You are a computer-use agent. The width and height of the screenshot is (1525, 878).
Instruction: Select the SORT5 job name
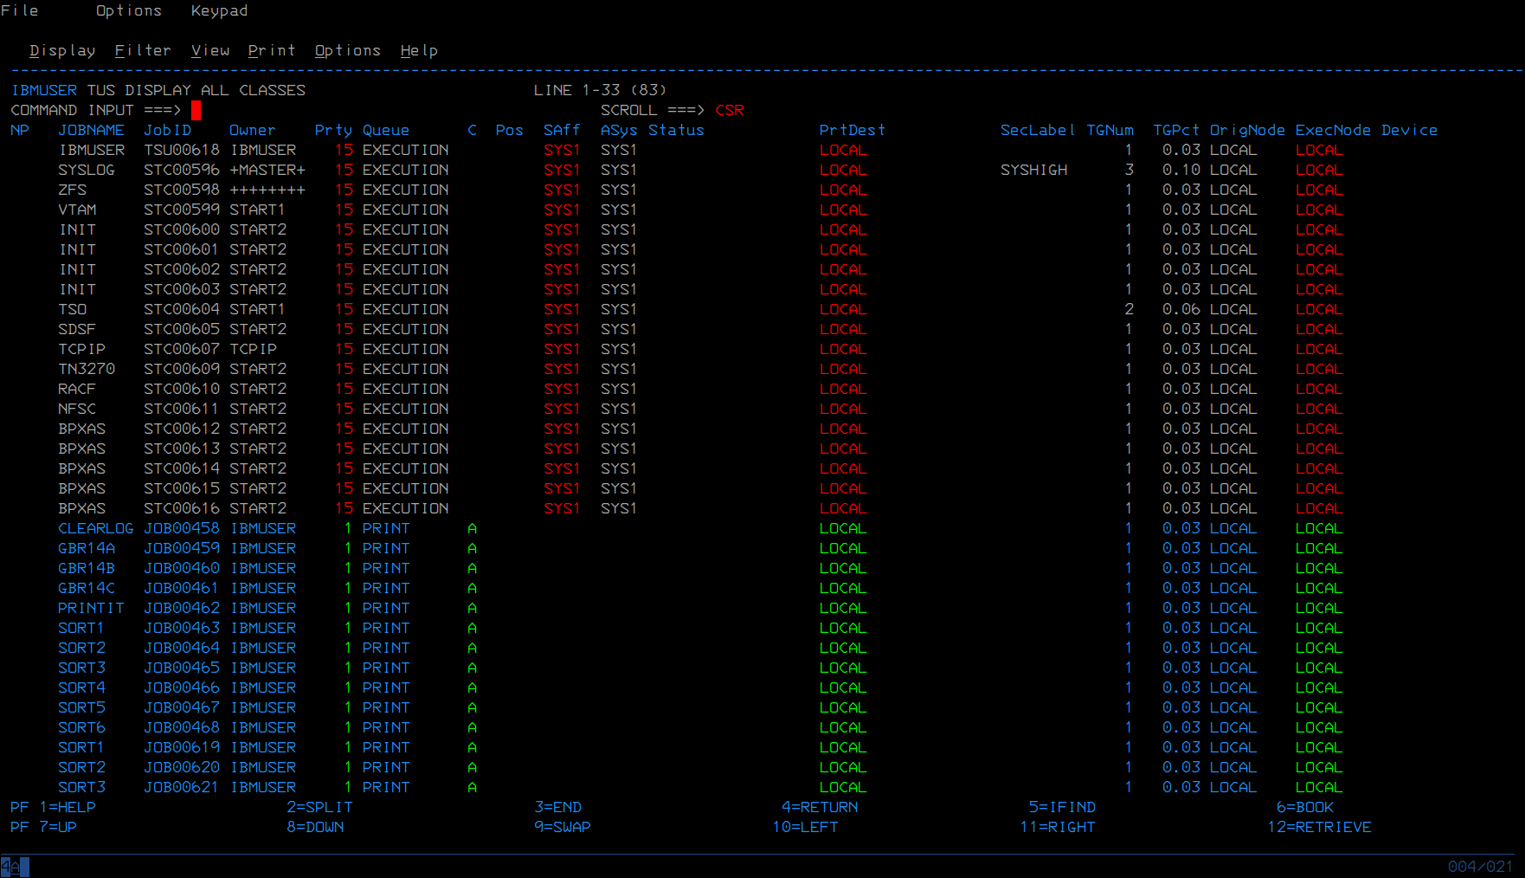(81, 707)
